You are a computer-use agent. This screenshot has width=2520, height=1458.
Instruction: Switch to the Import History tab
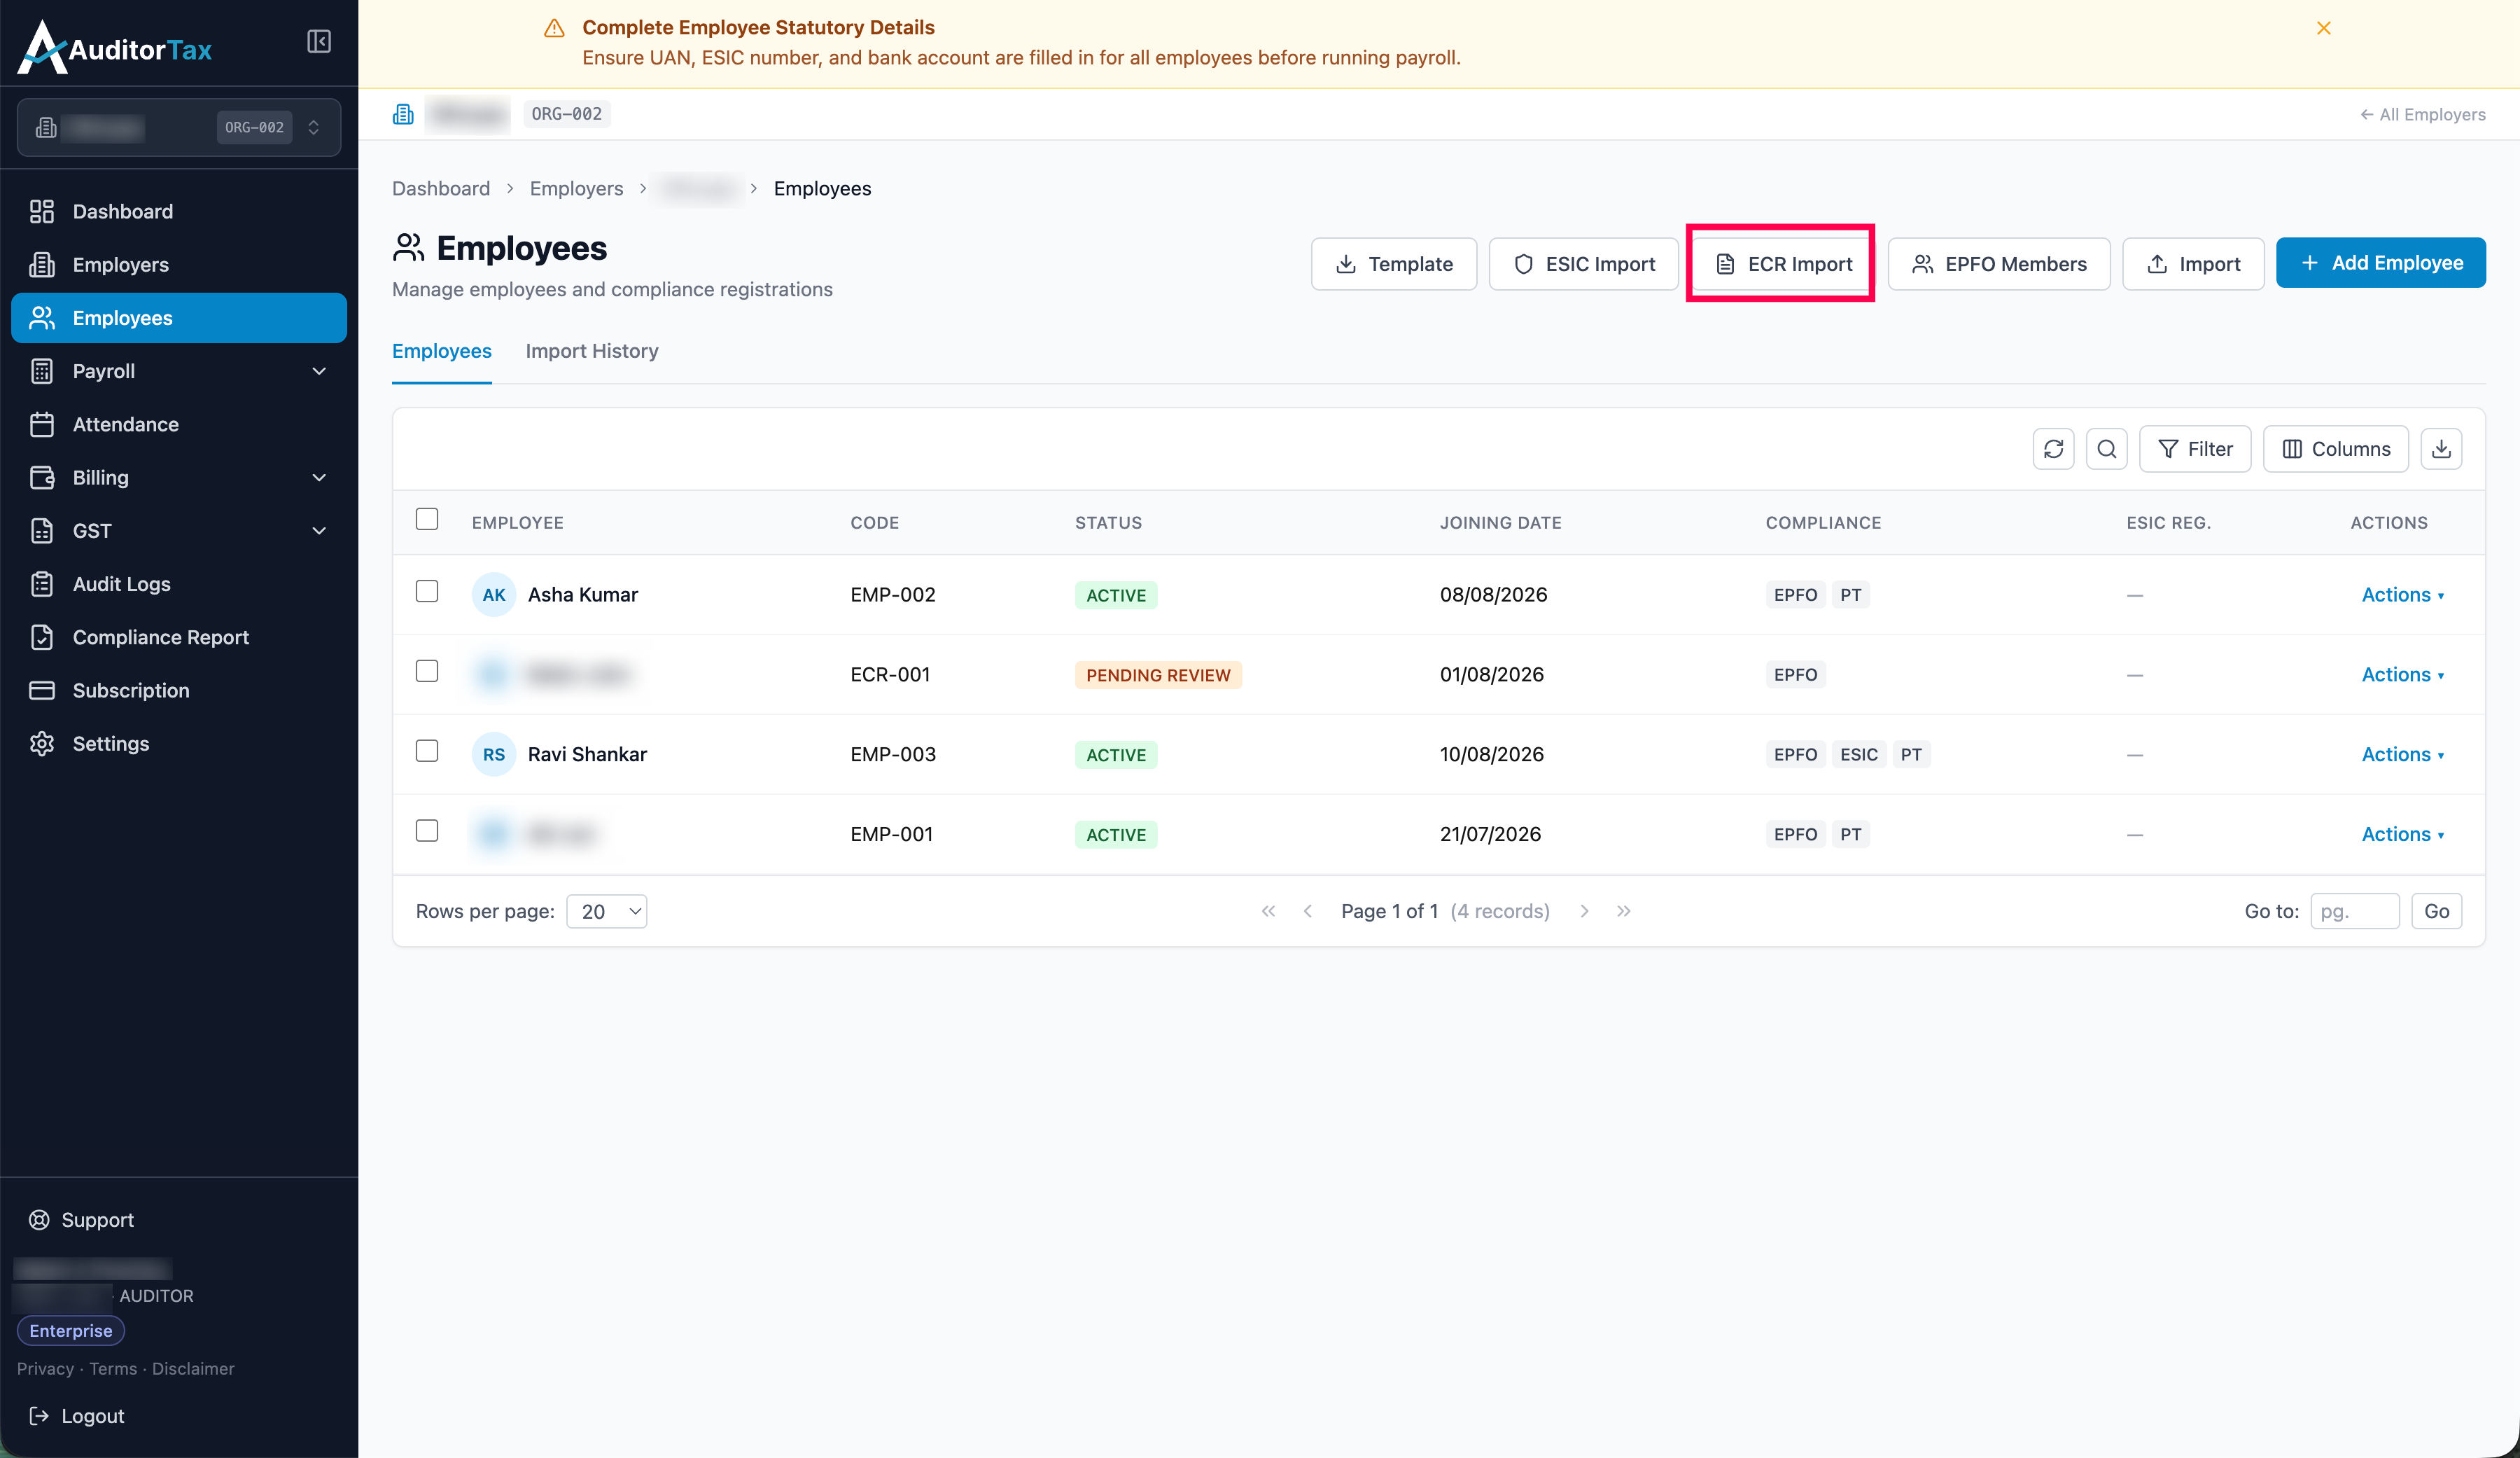591,352
